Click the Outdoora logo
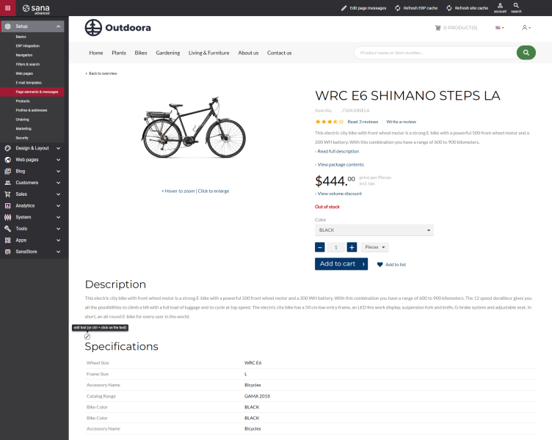The height and width of the screenshot is (440, 552). point(118,27)
